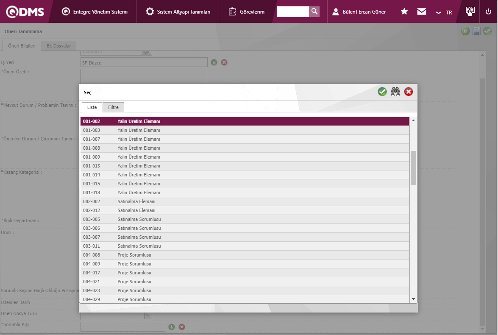Click the binoculars search icon in Seç dialog
This screenshot has width=498, height=335.
tap(395, 92)
